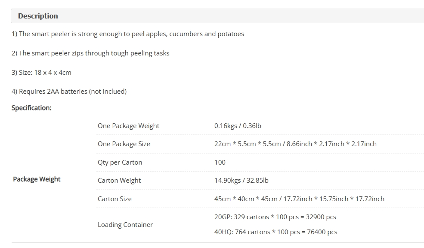Click the Carton Weight label
The height and width of the screenshot is (248, 424).
(x=119, y=181)
